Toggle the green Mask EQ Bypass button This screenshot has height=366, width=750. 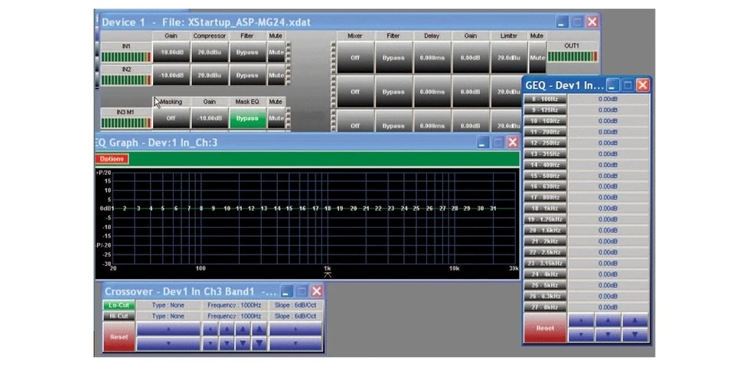point(246,118)
